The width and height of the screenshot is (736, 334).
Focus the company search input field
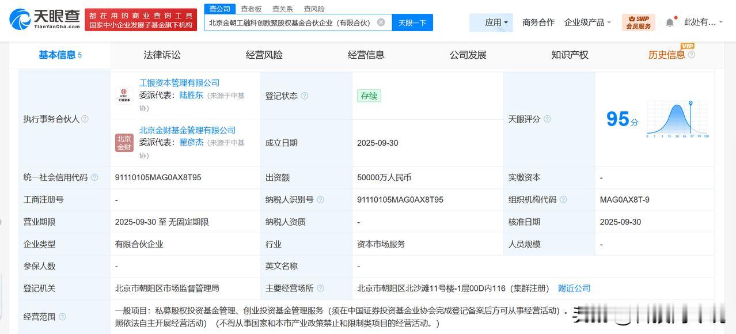pyautogui.click(x=298, y=22)
